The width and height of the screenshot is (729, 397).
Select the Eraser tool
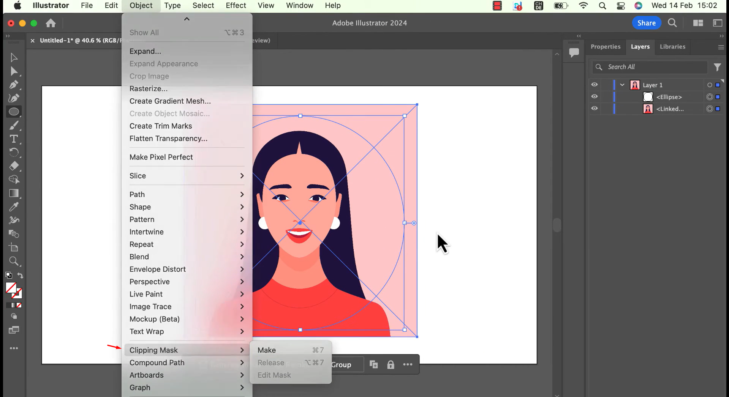pyautogui.click(x=14, y=166)
